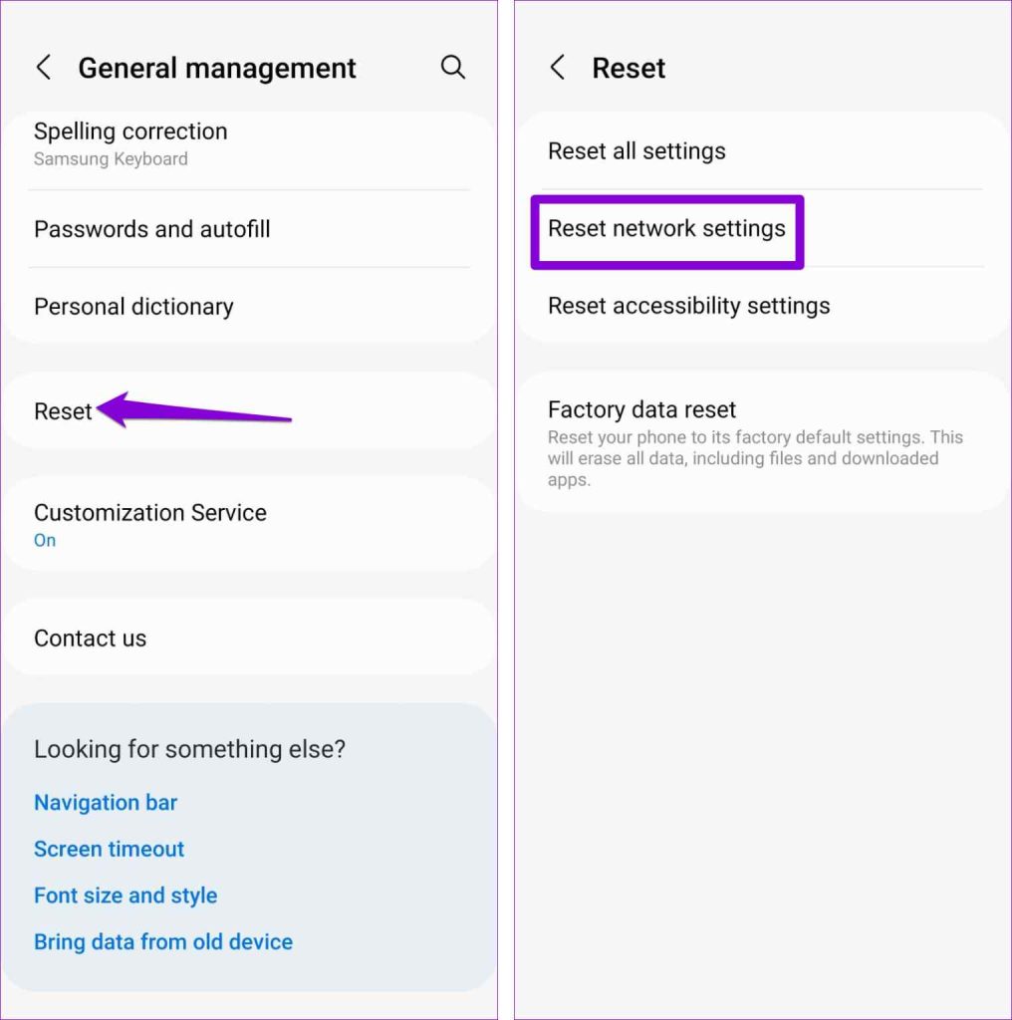Viewport: 1012px width, 1020px height.
Task: Tap back arrow in General management header
Action: (x=44, y=68)
